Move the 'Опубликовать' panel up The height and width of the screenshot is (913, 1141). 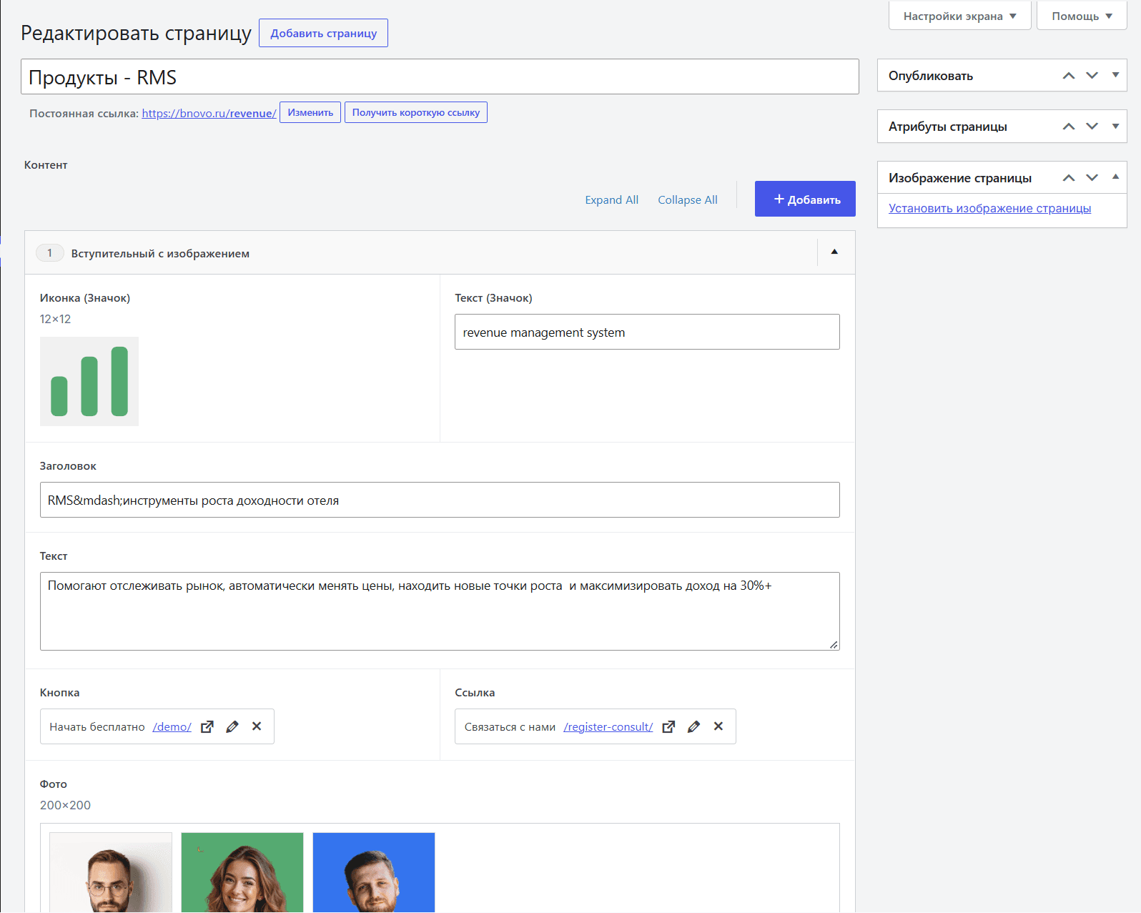coord(1069,76)
